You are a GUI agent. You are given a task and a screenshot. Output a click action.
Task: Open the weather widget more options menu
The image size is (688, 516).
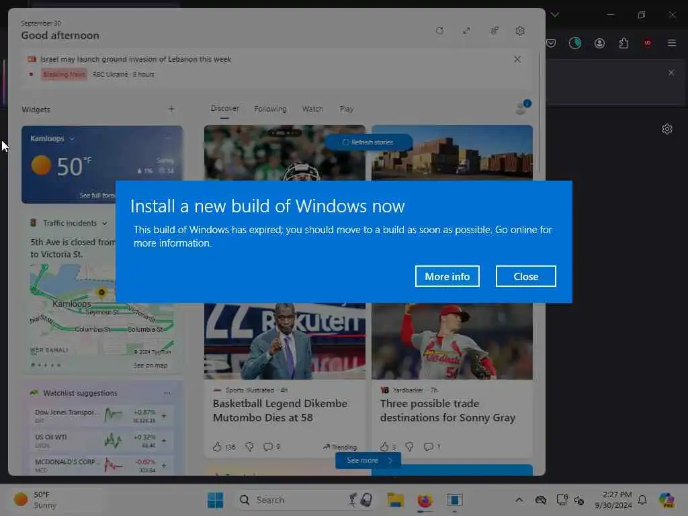coord(168,137)
